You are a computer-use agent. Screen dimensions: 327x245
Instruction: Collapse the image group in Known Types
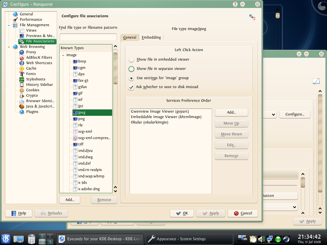coord(63,55)
